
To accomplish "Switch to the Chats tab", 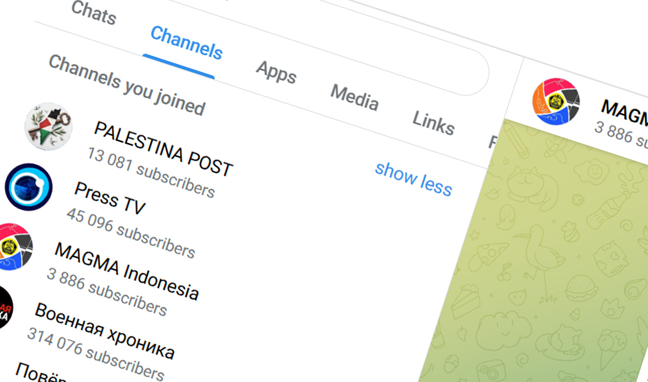I will click(93, 13).
